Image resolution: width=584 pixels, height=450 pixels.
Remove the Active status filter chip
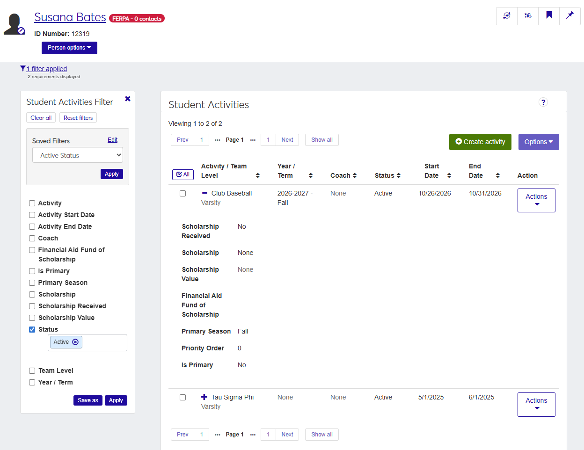coord(75,342)
